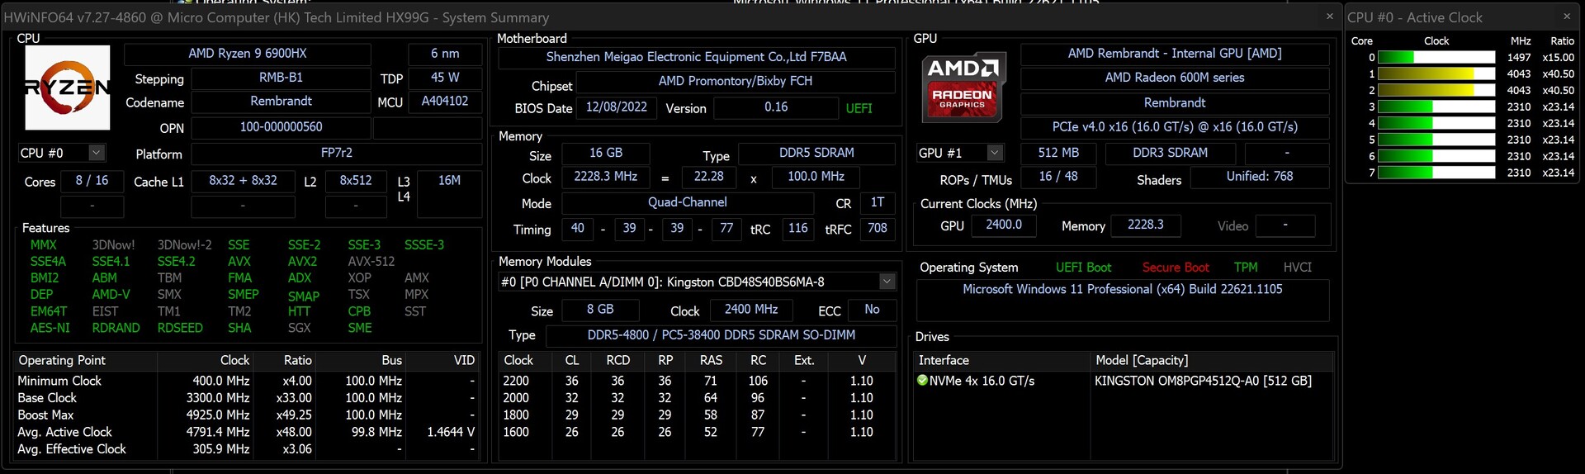Viewport: 1585px width, 474px height.
Task: Click the Core 1 clock bar
Action: pyautogui.click(x=1436, y=73)
